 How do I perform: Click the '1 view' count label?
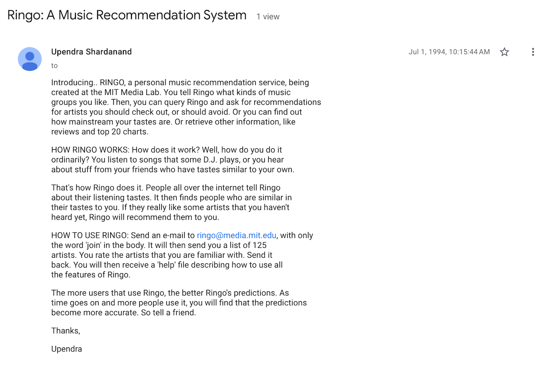pyautogui.click(x=268, y=17)
